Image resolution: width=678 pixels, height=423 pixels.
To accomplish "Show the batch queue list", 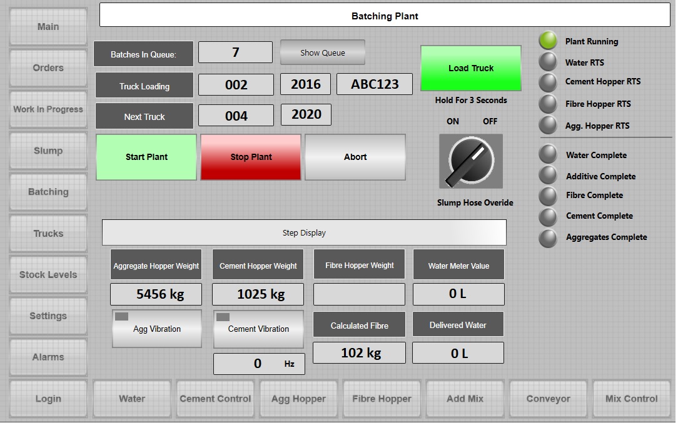I will click(322, 53).
